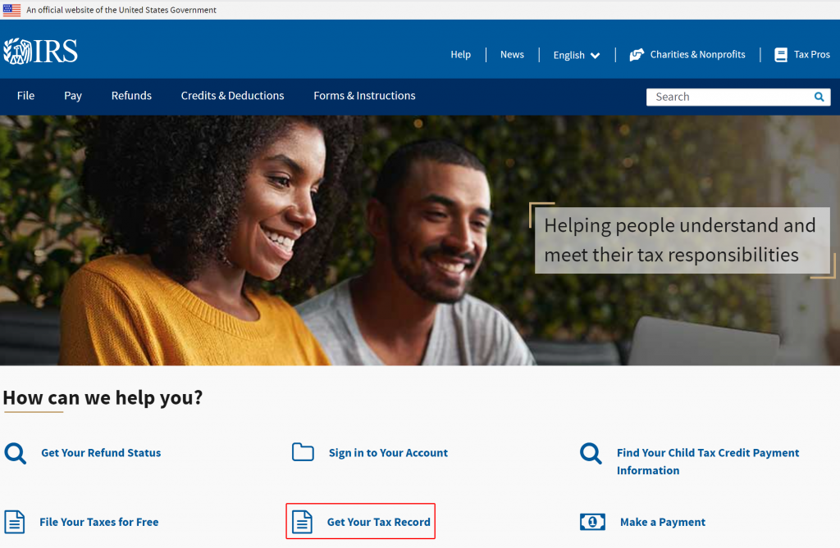Click the Child Tax Credit magnifier icon
The width and height of the screenshot is (840, 548).
[591, 453]
